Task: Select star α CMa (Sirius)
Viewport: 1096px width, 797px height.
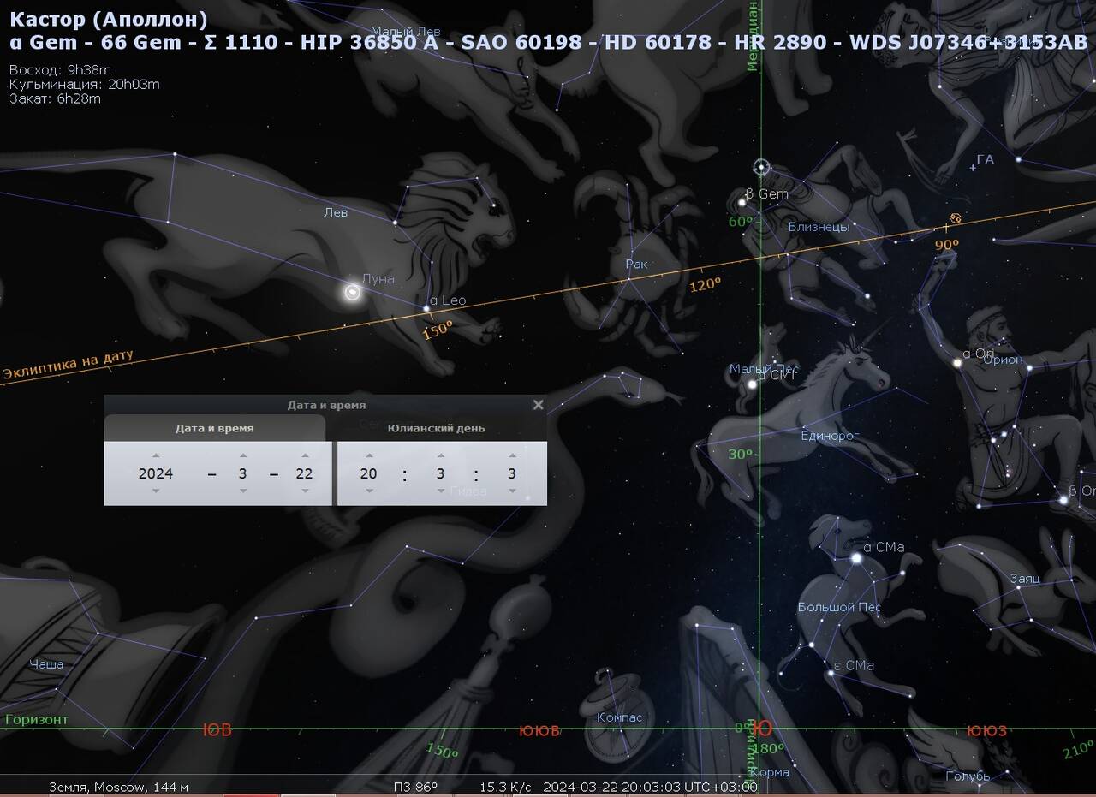Action: point(855,558)
